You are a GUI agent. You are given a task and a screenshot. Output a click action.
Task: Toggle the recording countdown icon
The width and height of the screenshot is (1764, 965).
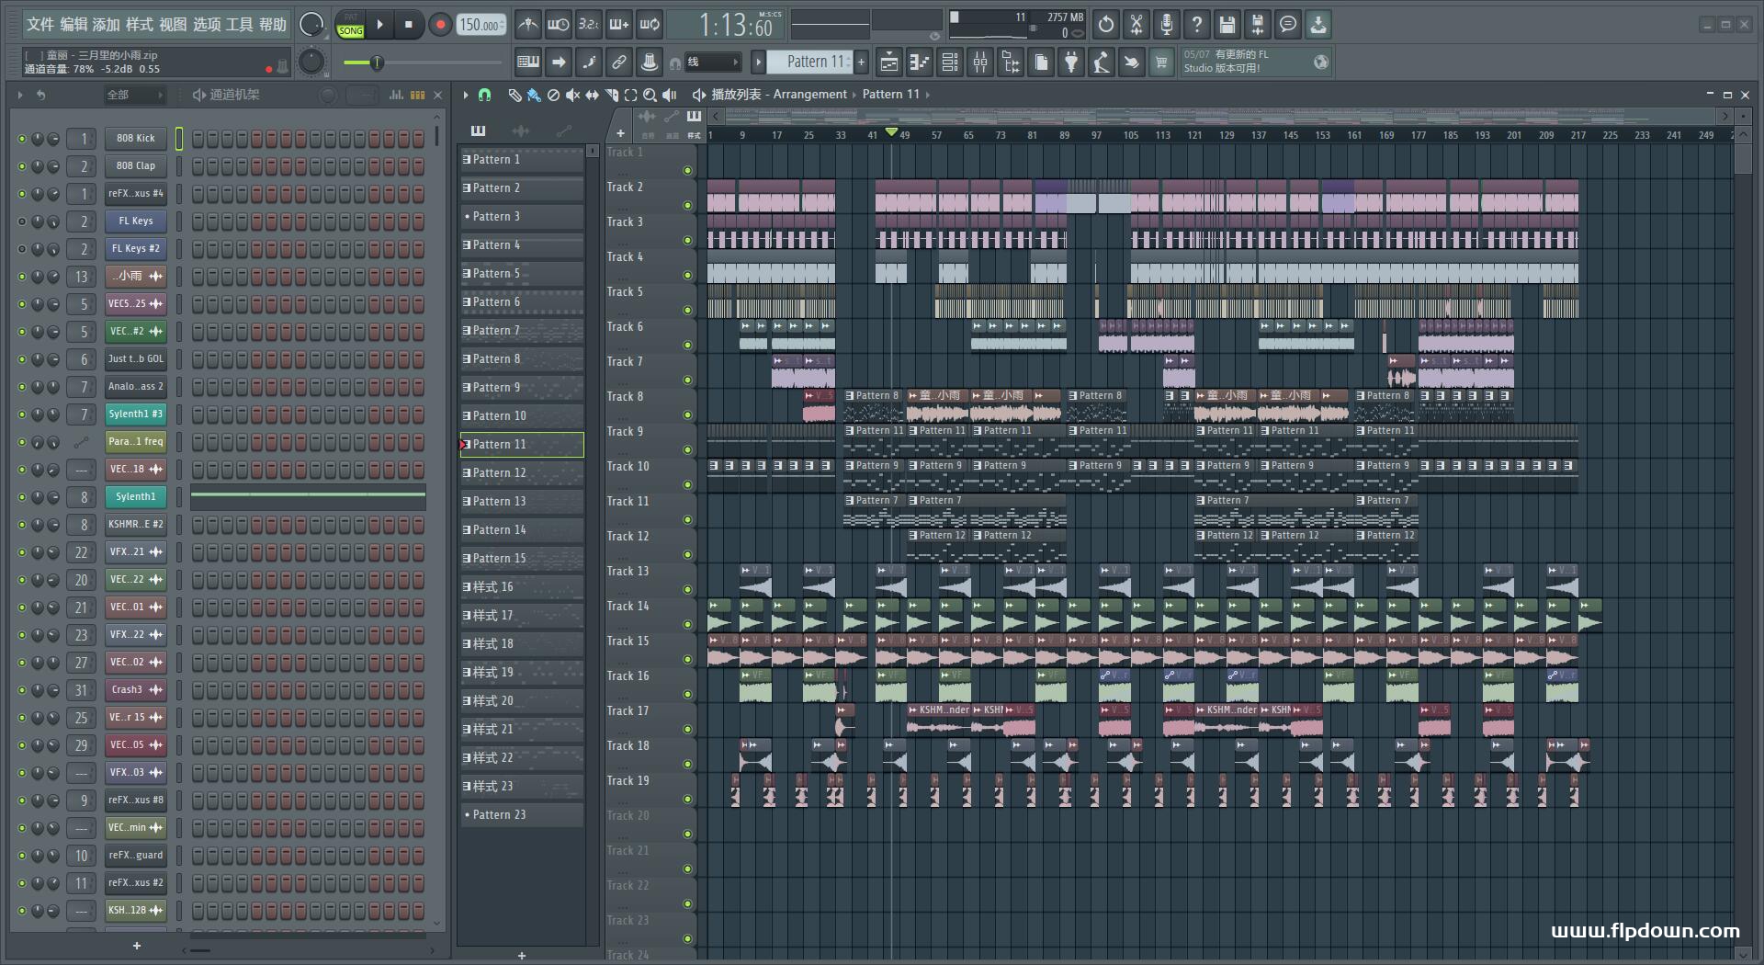pyautogui.click(x=588, y=25)
